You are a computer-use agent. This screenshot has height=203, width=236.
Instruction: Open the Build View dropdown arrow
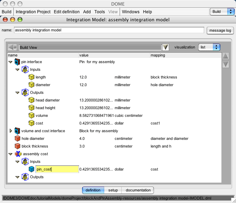coord(166,47)
